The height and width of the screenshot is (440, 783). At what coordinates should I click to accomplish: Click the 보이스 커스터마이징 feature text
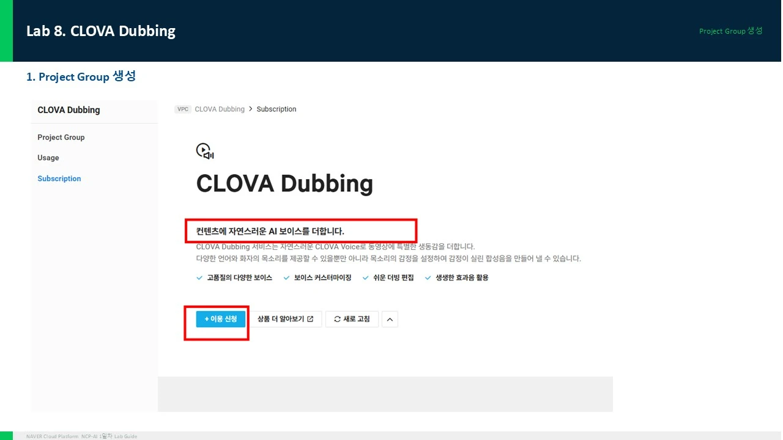click(323, 277)
